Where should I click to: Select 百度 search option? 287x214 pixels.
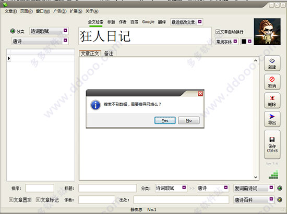pyautogui.click(x=134, y=22)
